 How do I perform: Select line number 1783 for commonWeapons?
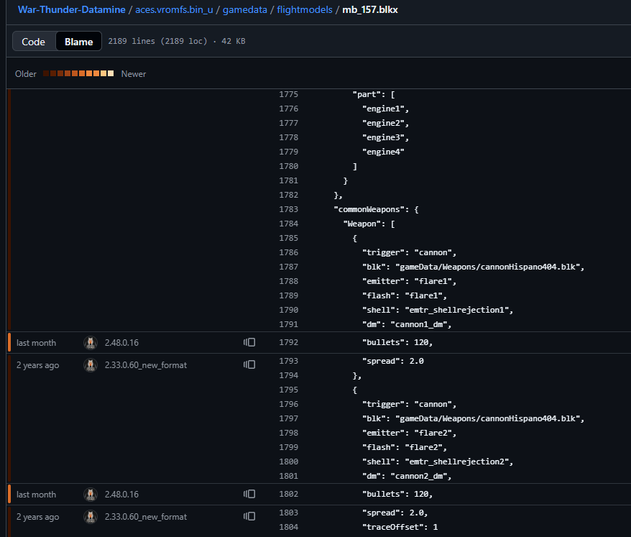pos(288,209)
